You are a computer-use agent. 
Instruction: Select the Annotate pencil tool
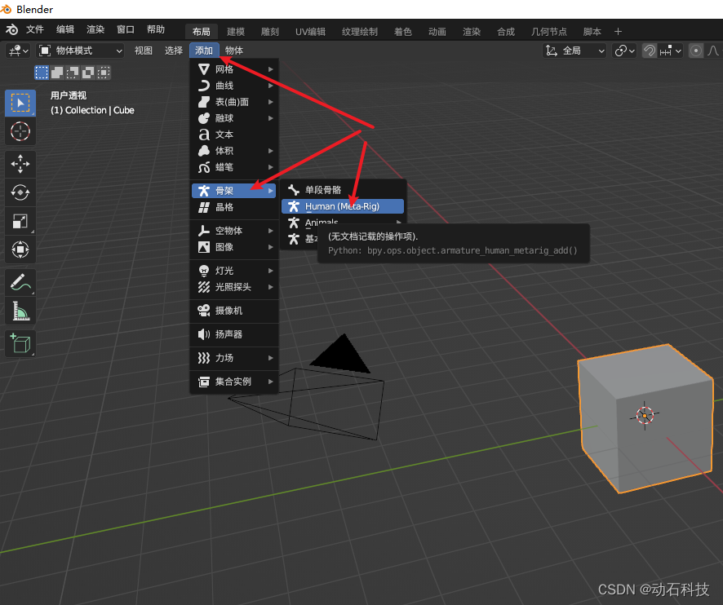pyautogui.click(x=20, y=282)
